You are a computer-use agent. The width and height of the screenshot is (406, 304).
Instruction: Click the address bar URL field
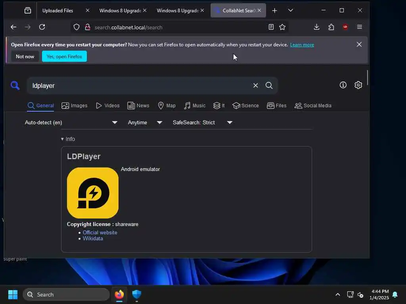[x=179, y=27]
